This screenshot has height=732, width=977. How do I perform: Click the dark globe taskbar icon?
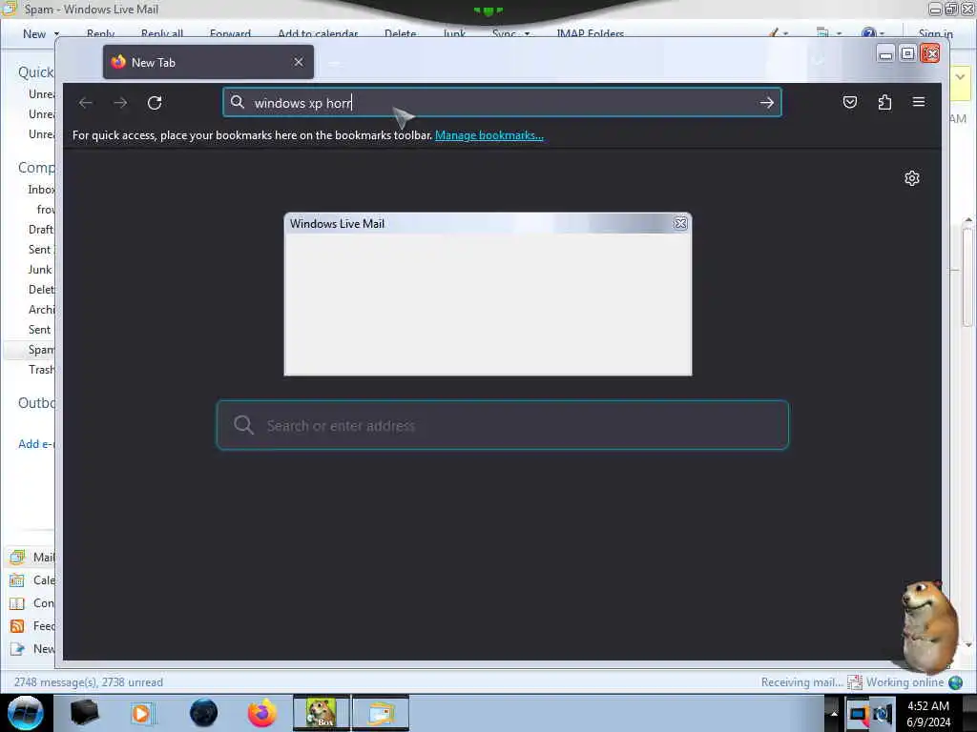tap(204, 713)
